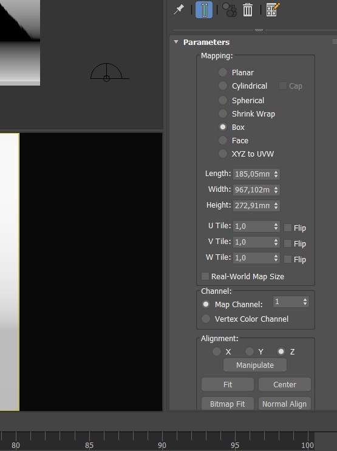The width and height of the screenshot is (337, 451).
Task: Flip the W Tile
Action: point(287,259)
